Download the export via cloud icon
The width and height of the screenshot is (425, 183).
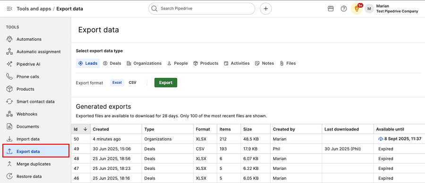[381, 139]
